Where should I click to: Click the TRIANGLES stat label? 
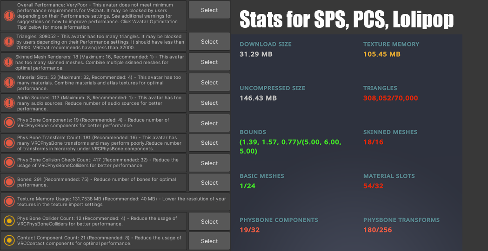click(x=380, y=88)
